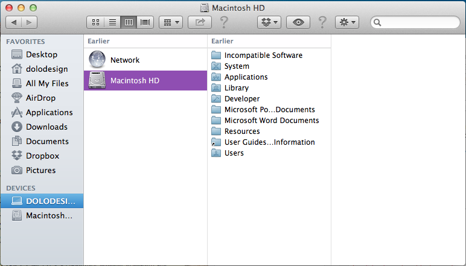
Task: Zoom the Finder window with green button
Action: point(33,8)
